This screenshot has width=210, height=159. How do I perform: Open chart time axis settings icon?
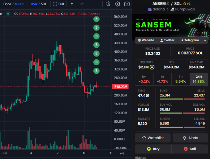coord(122,153)
